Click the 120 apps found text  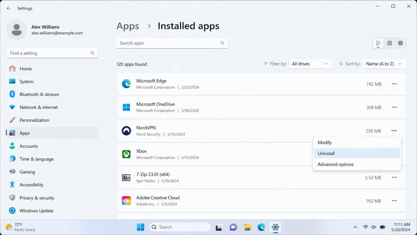[132, 64]
